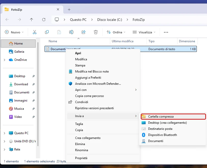Choose Elimina in the context menu

click(103, 144)
